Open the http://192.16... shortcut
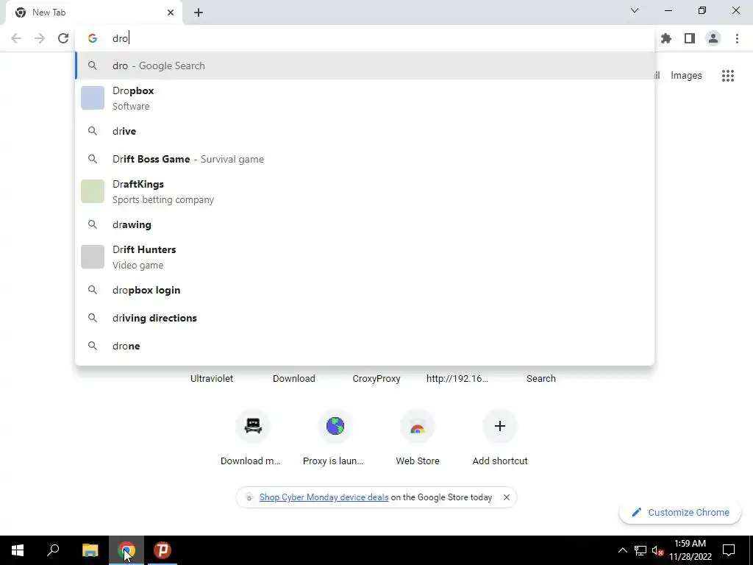The height and width of the screenshot is (565, 753). [x=457, y=379]
